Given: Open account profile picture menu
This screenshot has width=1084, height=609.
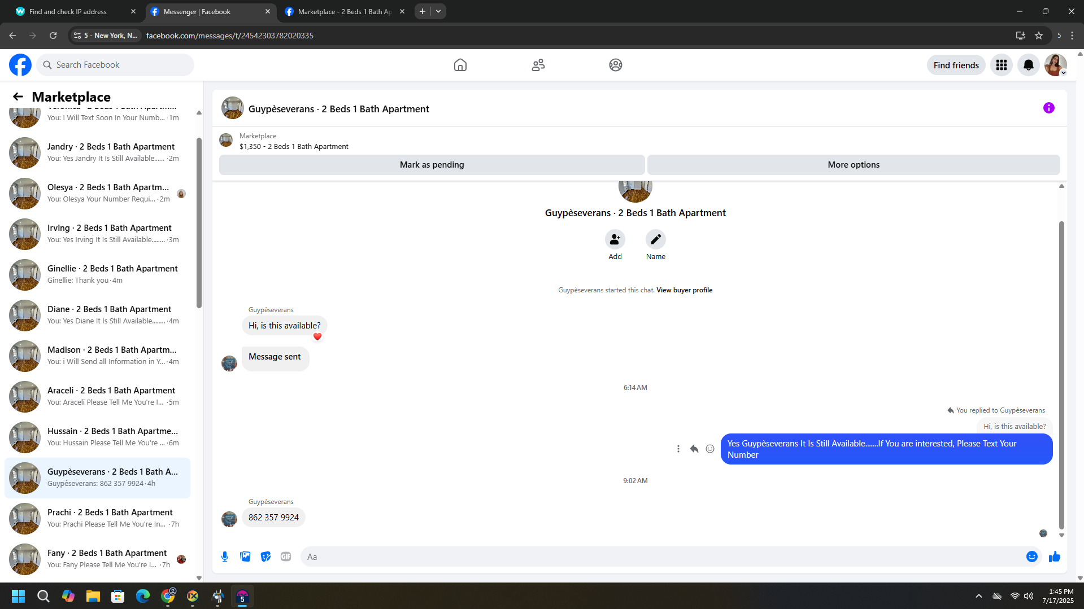Looking at the screenshot, I should point(1056,65).
